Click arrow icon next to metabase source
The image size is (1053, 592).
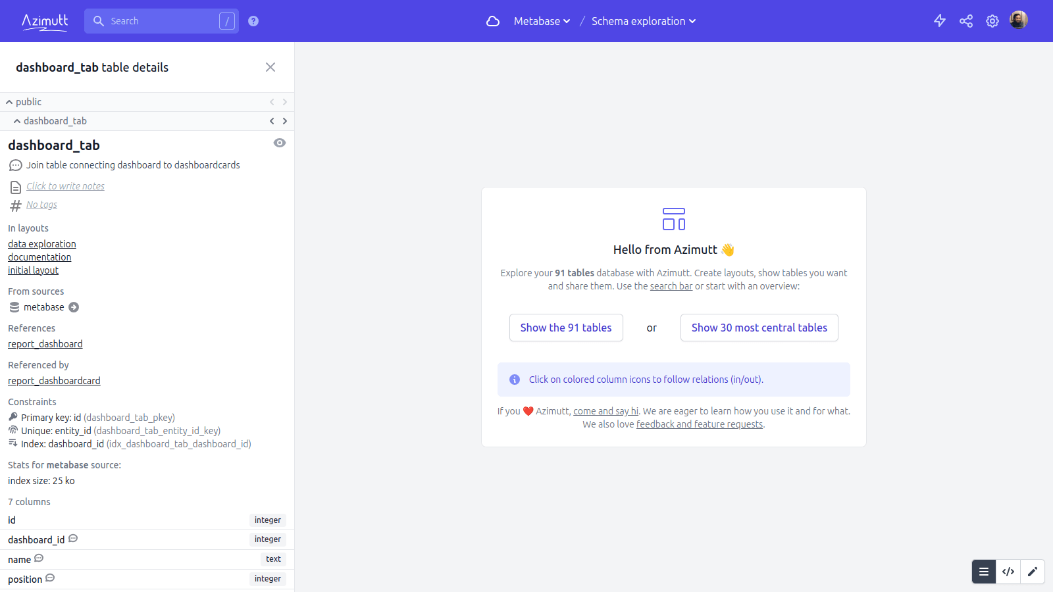click(74, 307)
